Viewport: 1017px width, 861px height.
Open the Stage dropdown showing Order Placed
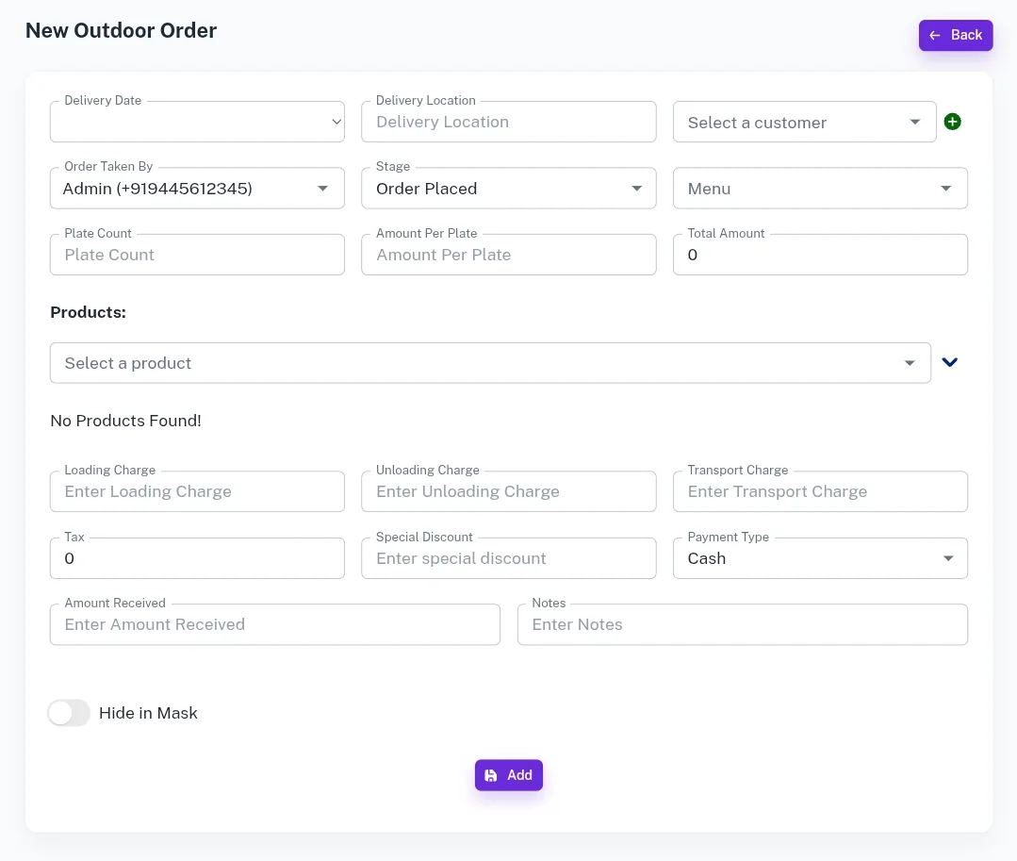509,189
